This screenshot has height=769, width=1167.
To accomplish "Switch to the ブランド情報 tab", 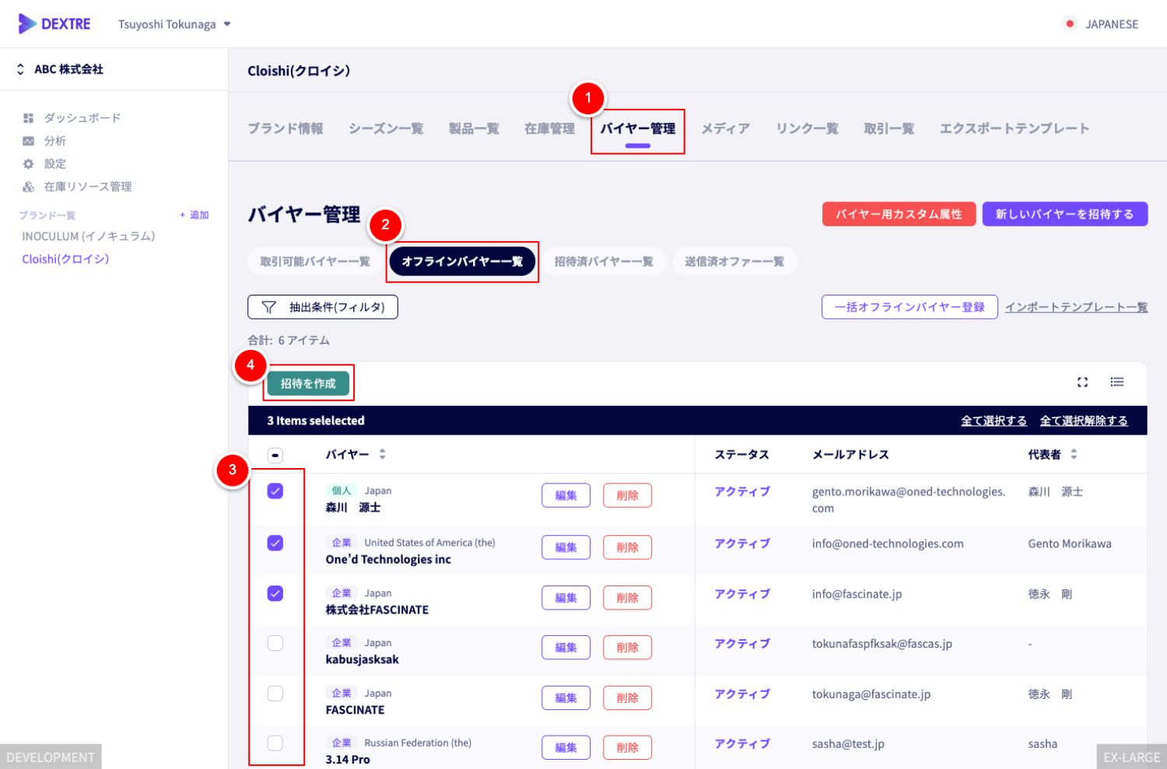I will tap(286, 128).
